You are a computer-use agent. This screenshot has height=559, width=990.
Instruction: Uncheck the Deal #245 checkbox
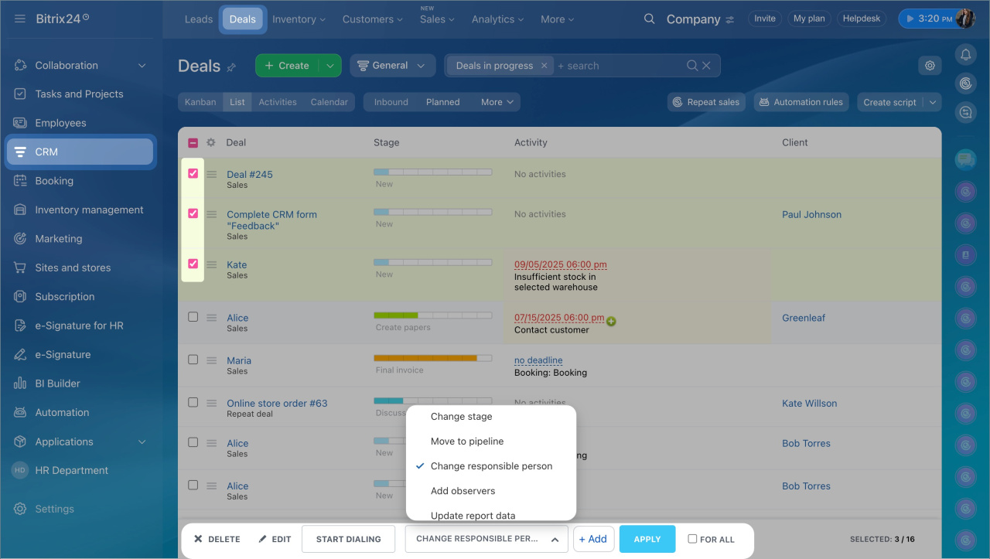(193, 174)
